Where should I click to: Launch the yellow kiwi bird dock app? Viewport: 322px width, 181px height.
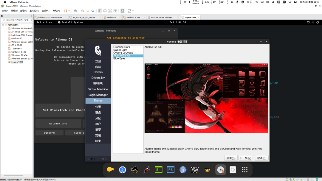[x=110, y=170]
